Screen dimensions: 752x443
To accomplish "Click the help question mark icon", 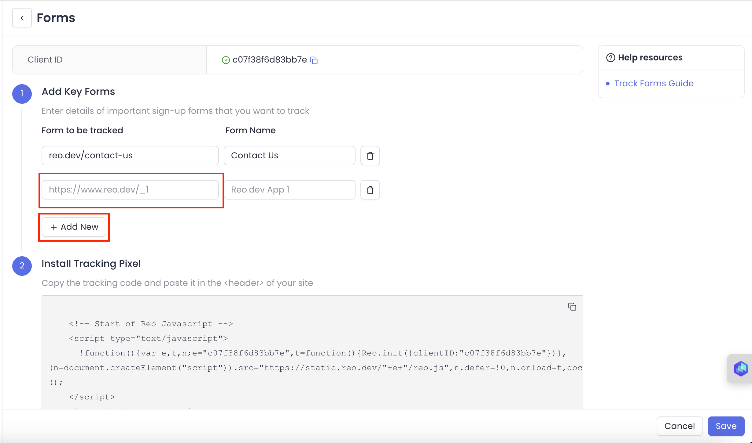I will pyautogui.click(x=610, y=58).
